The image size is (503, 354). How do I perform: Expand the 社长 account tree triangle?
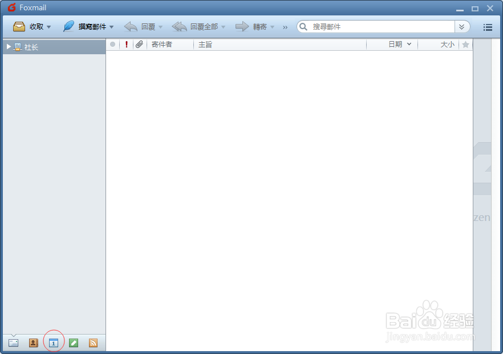[9, 47]
